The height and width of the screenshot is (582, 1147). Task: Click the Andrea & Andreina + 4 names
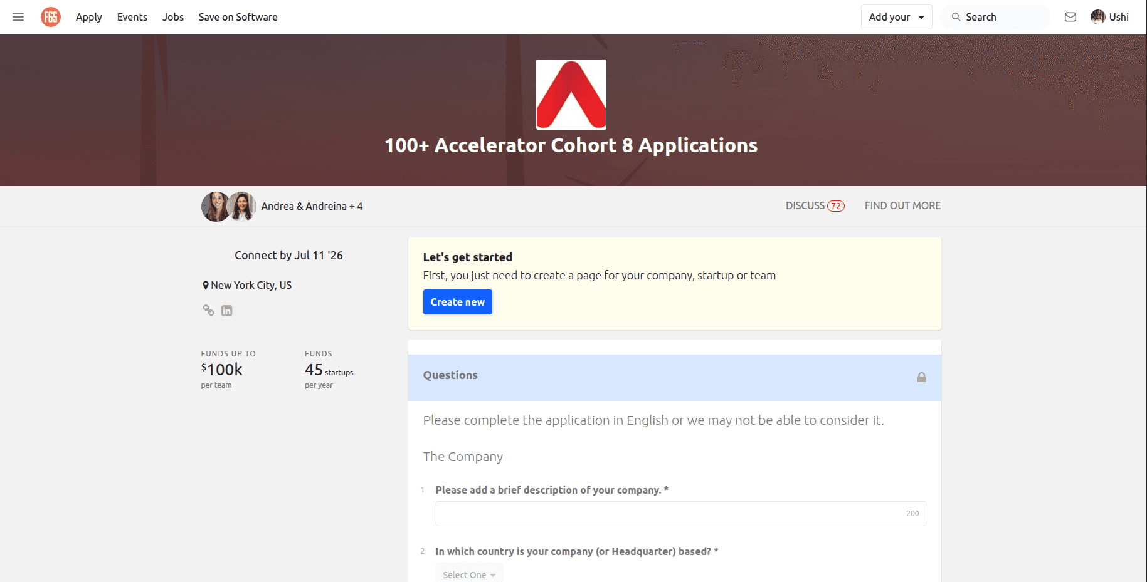pyautogui.click(x=312, y=206)
